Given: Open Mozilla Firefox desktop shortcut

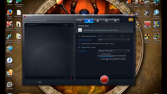Looking at the screenshot, I should (x=10, y=14).
